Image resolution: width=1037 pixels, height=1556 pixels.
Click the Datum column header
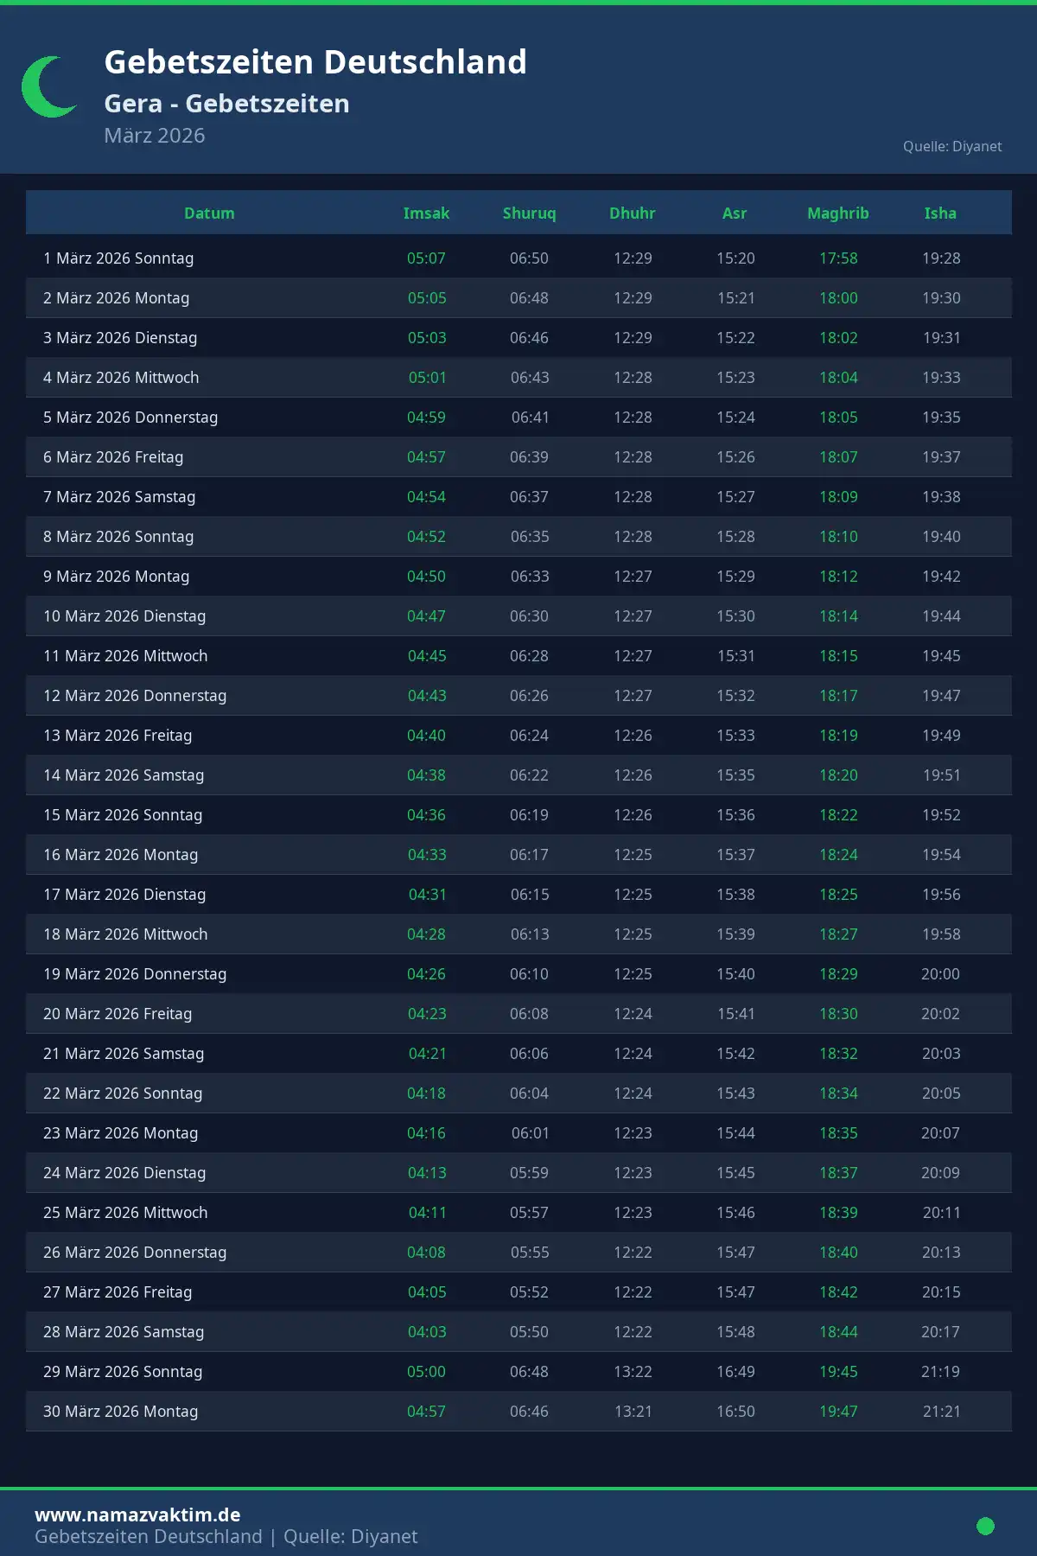209,214
